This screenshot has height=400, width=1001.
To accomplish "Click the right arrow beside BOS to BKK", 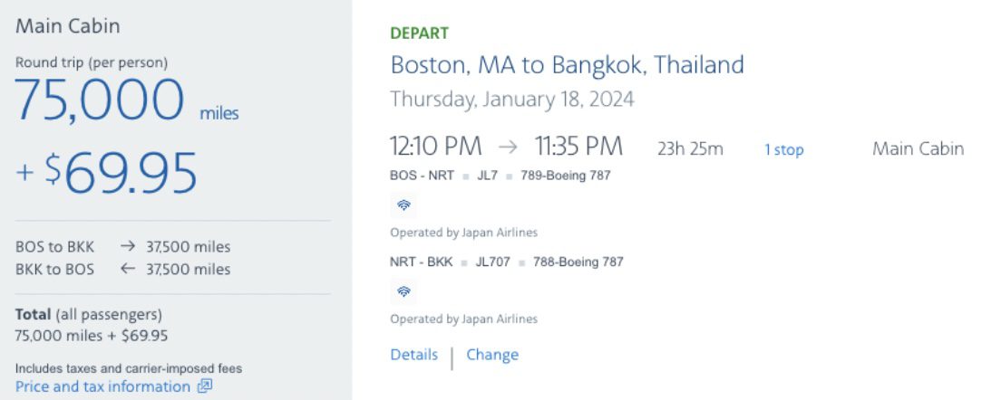I will pos(128,246).
